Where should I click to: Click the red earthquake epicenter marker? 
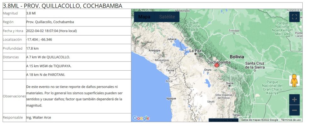tap(216, 65)
